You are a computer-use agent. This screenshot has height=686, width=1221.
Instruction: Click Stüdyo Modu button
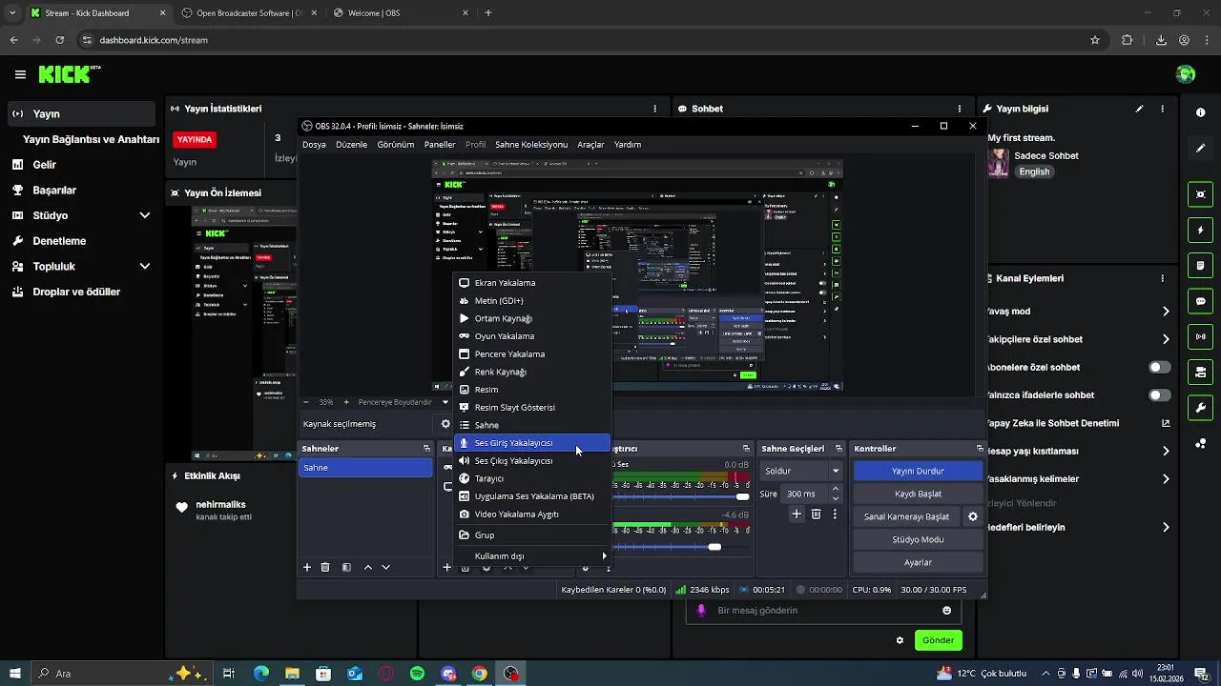918,539
